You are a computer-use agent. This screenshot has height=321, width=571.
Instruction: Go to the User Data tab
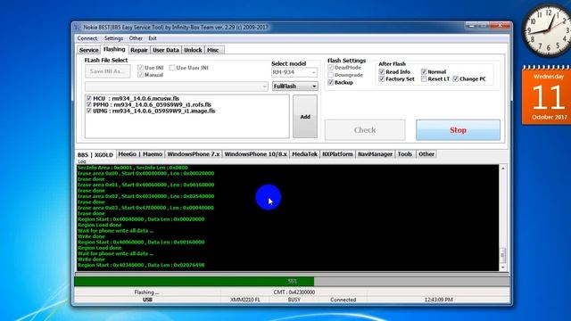point(166,50)
